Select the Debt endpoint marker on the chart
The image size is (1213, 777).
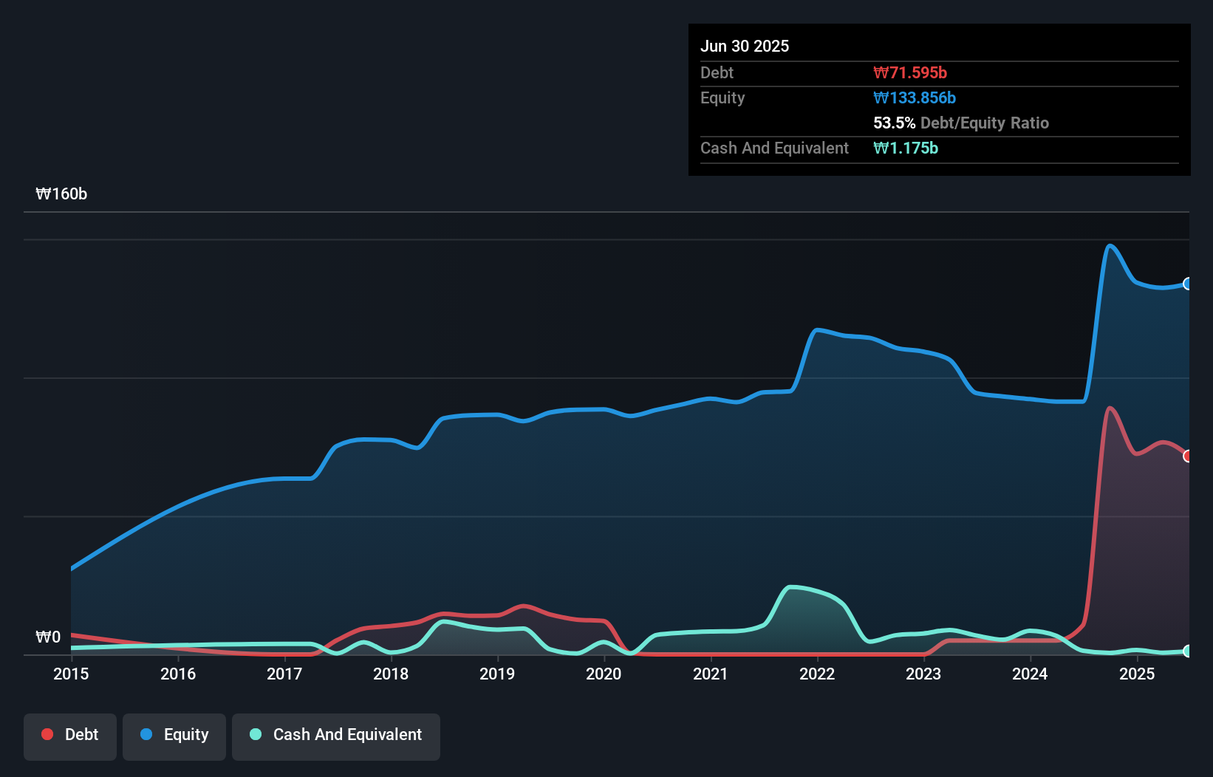point(1188,456)
